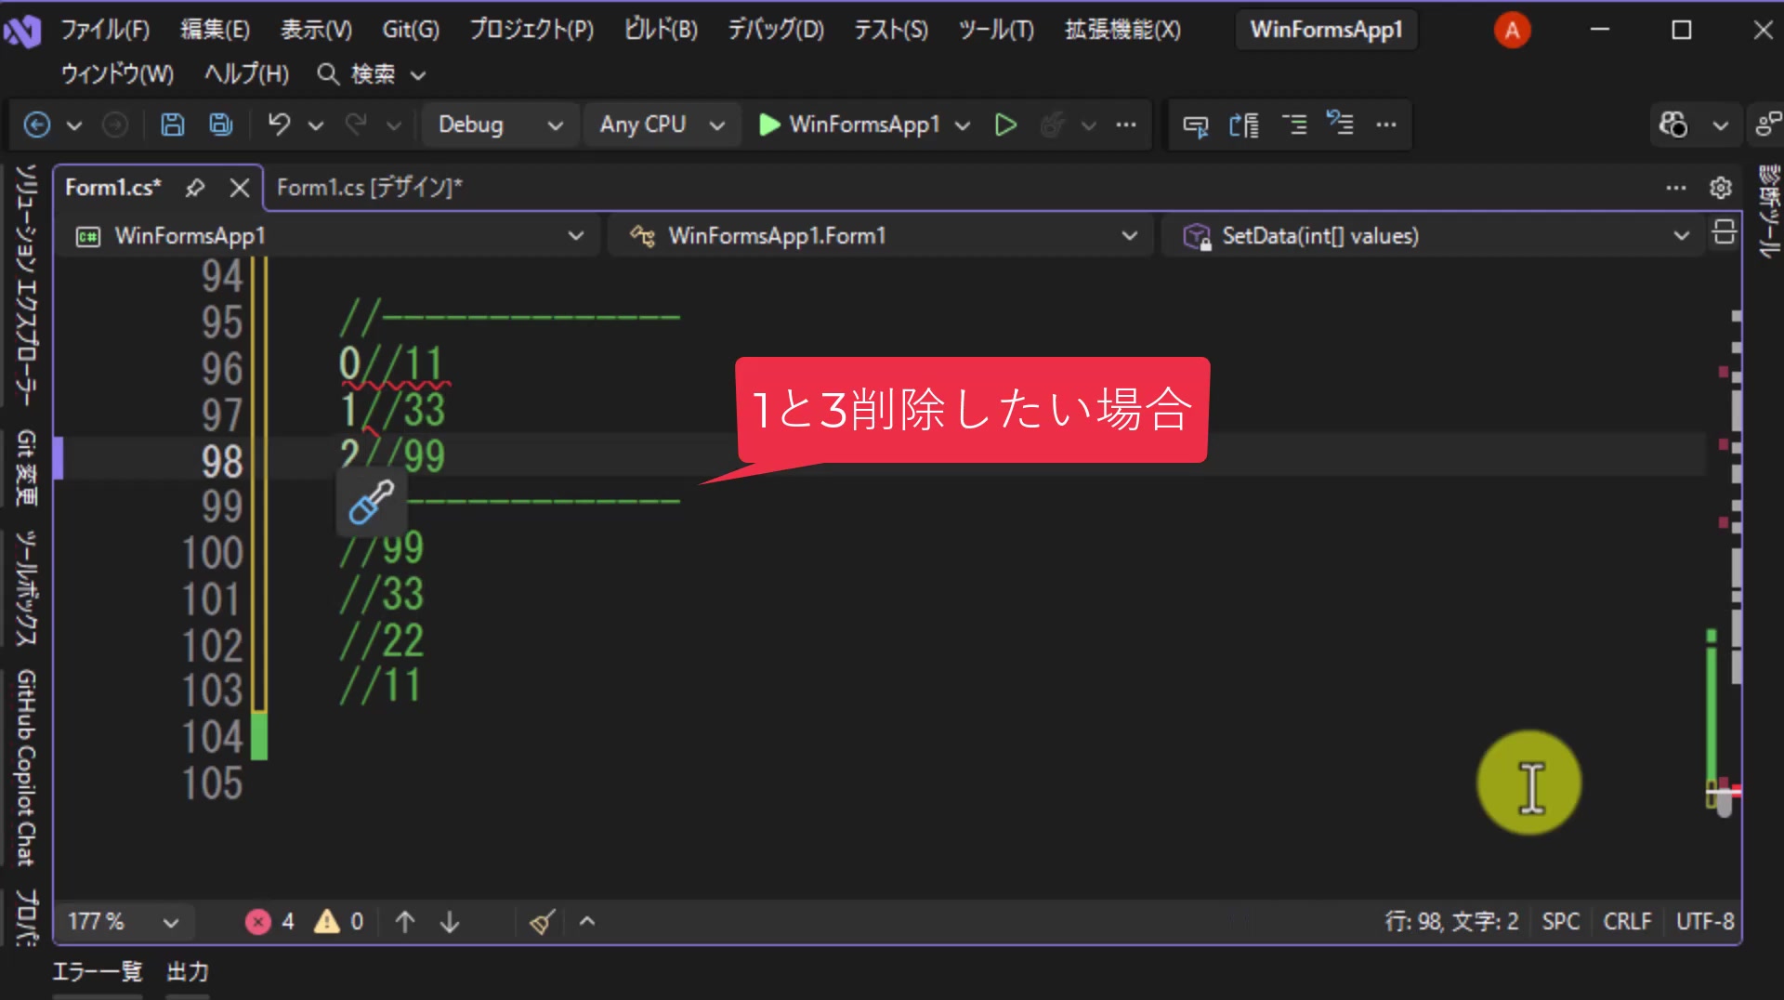The height and width of the screenshot is (1000, 1784).
Task: Open the ソリューション エクスプローラー side tab
Action: click(x=26, y=285)
